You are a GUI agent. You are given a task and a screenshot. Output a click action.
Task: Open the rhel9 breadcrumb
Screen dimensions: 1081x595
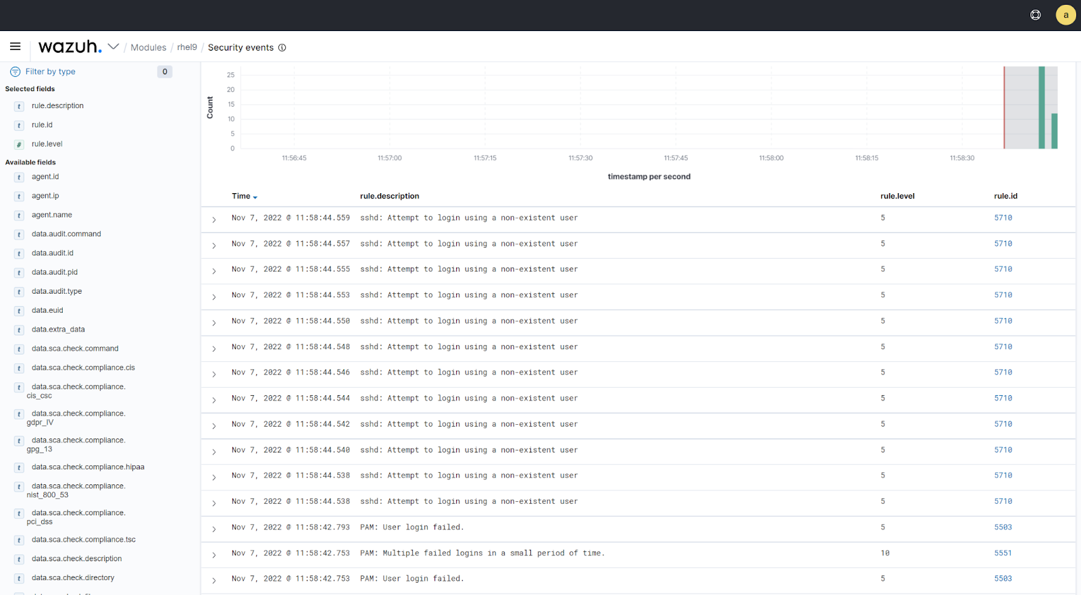point(187,47)
